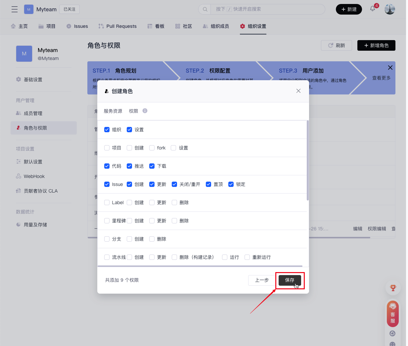Screen dimensions: 408x346
Task: Click the trophy icon on right edge
Action: (393, 288)
